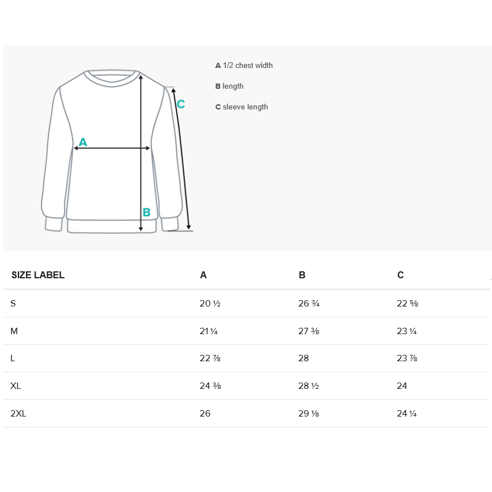
Task: Select the XL size row label
Action: click(16, 386)
